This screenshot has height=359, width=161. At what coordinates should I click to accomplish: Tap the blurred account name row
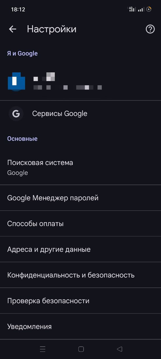point(80,81)
